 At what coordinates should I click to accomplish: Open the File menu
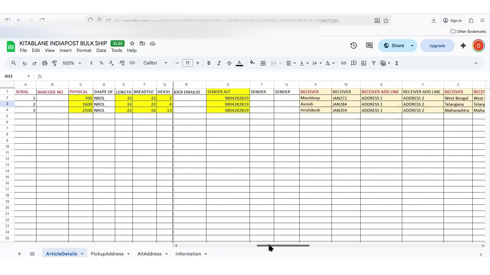[x=23, y=50]
